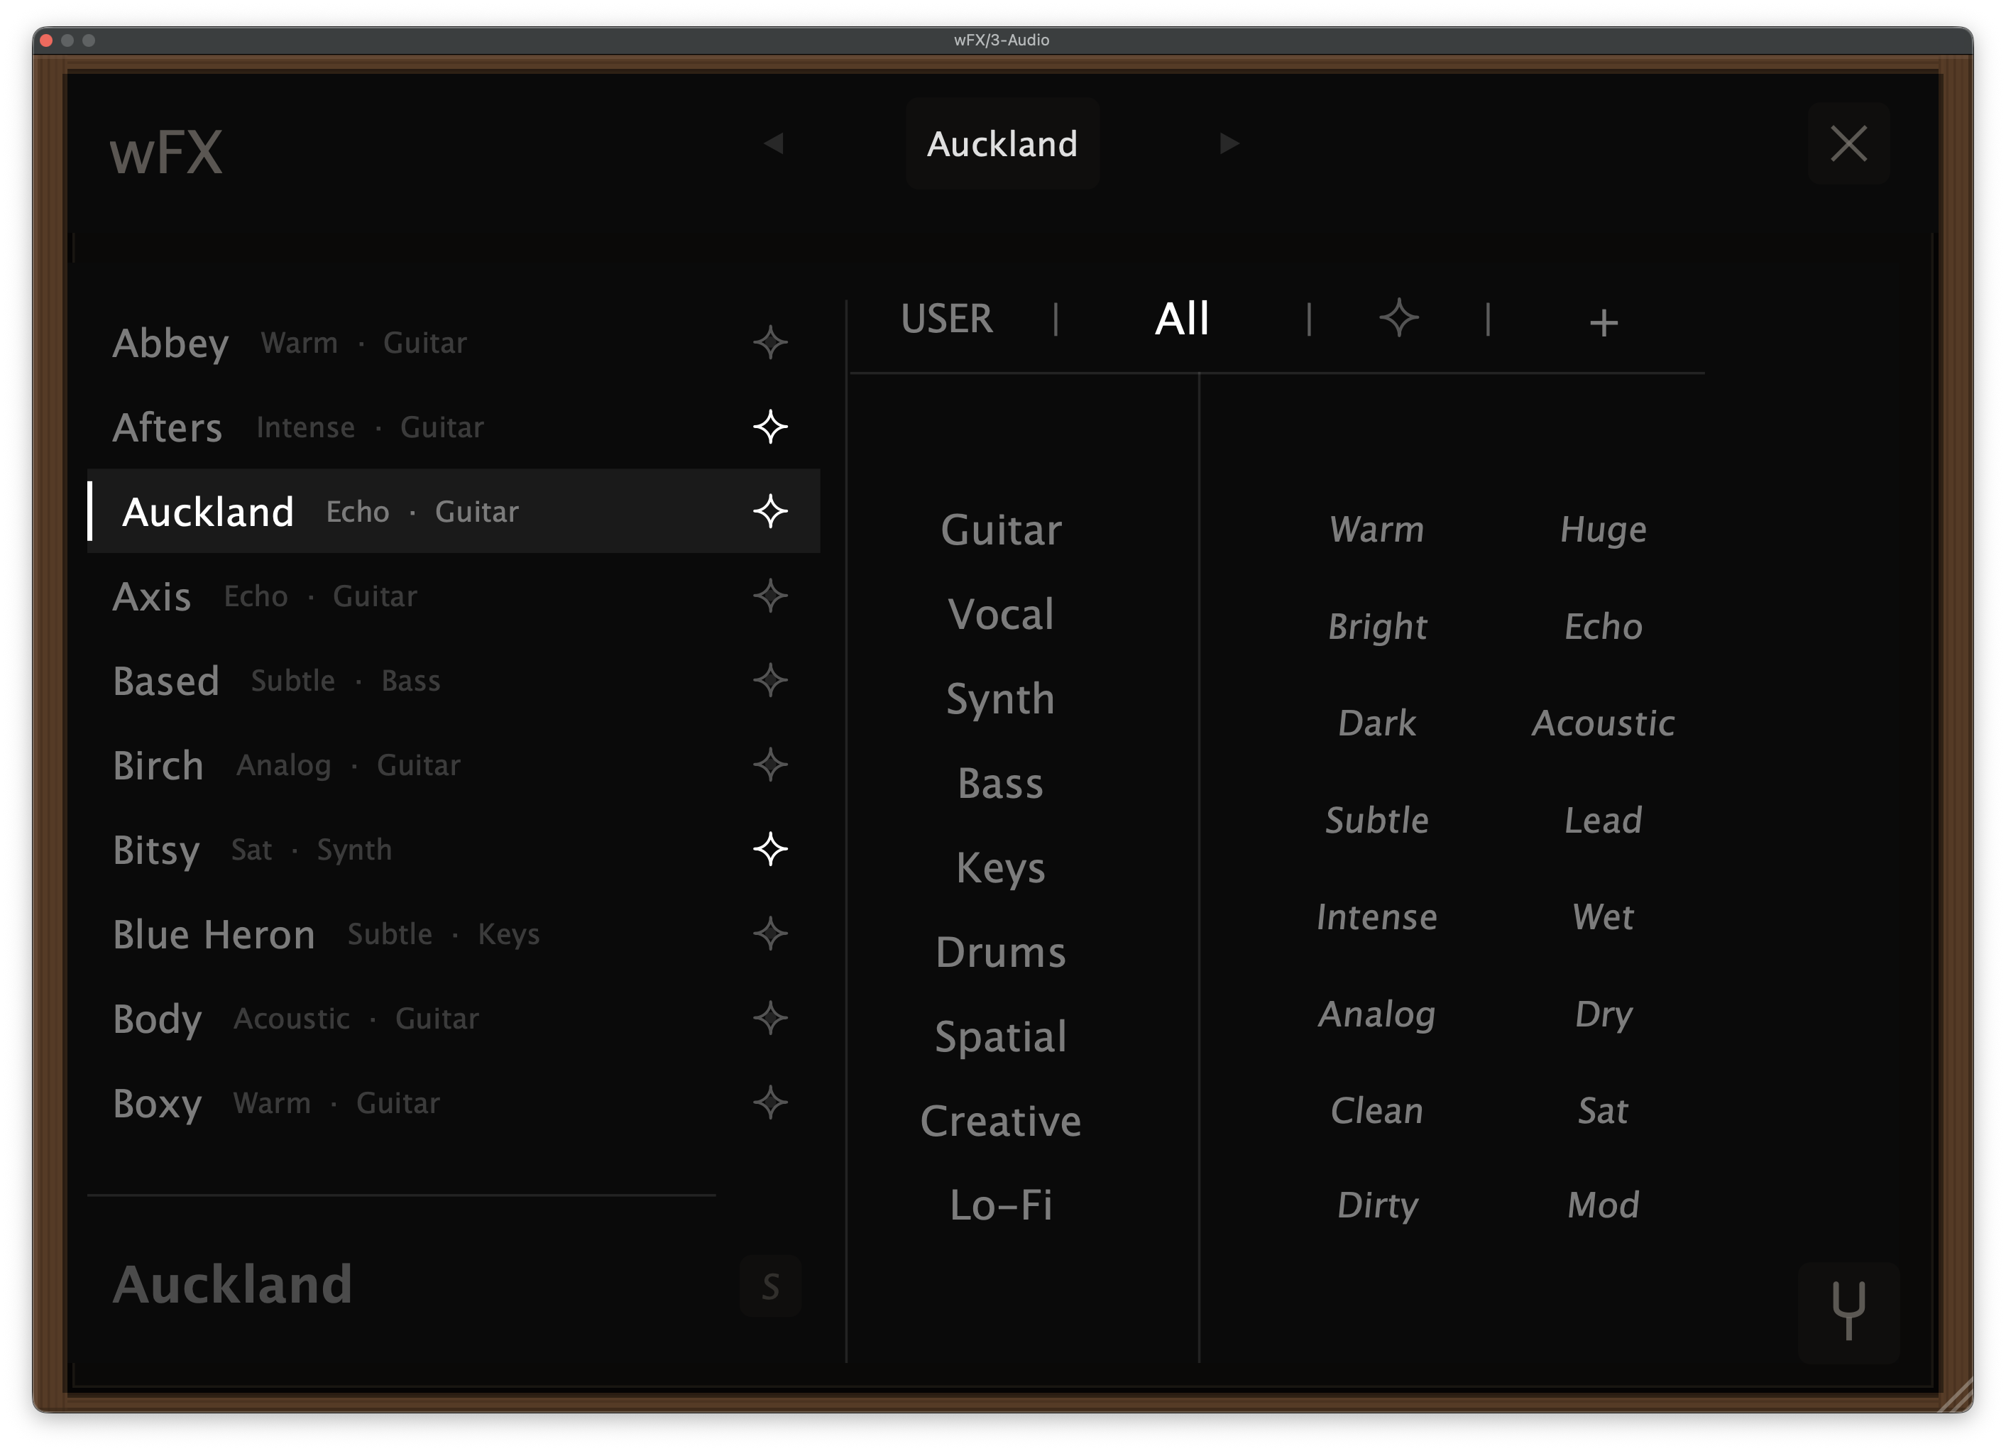Viewport: 2006px width, 1451px height.
Task: Select the Subtle tag filter
Action: coord(1377,820)
